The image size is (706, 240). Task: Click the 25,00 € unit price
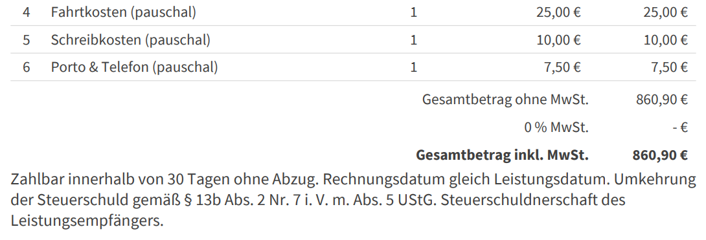point(558,12)
